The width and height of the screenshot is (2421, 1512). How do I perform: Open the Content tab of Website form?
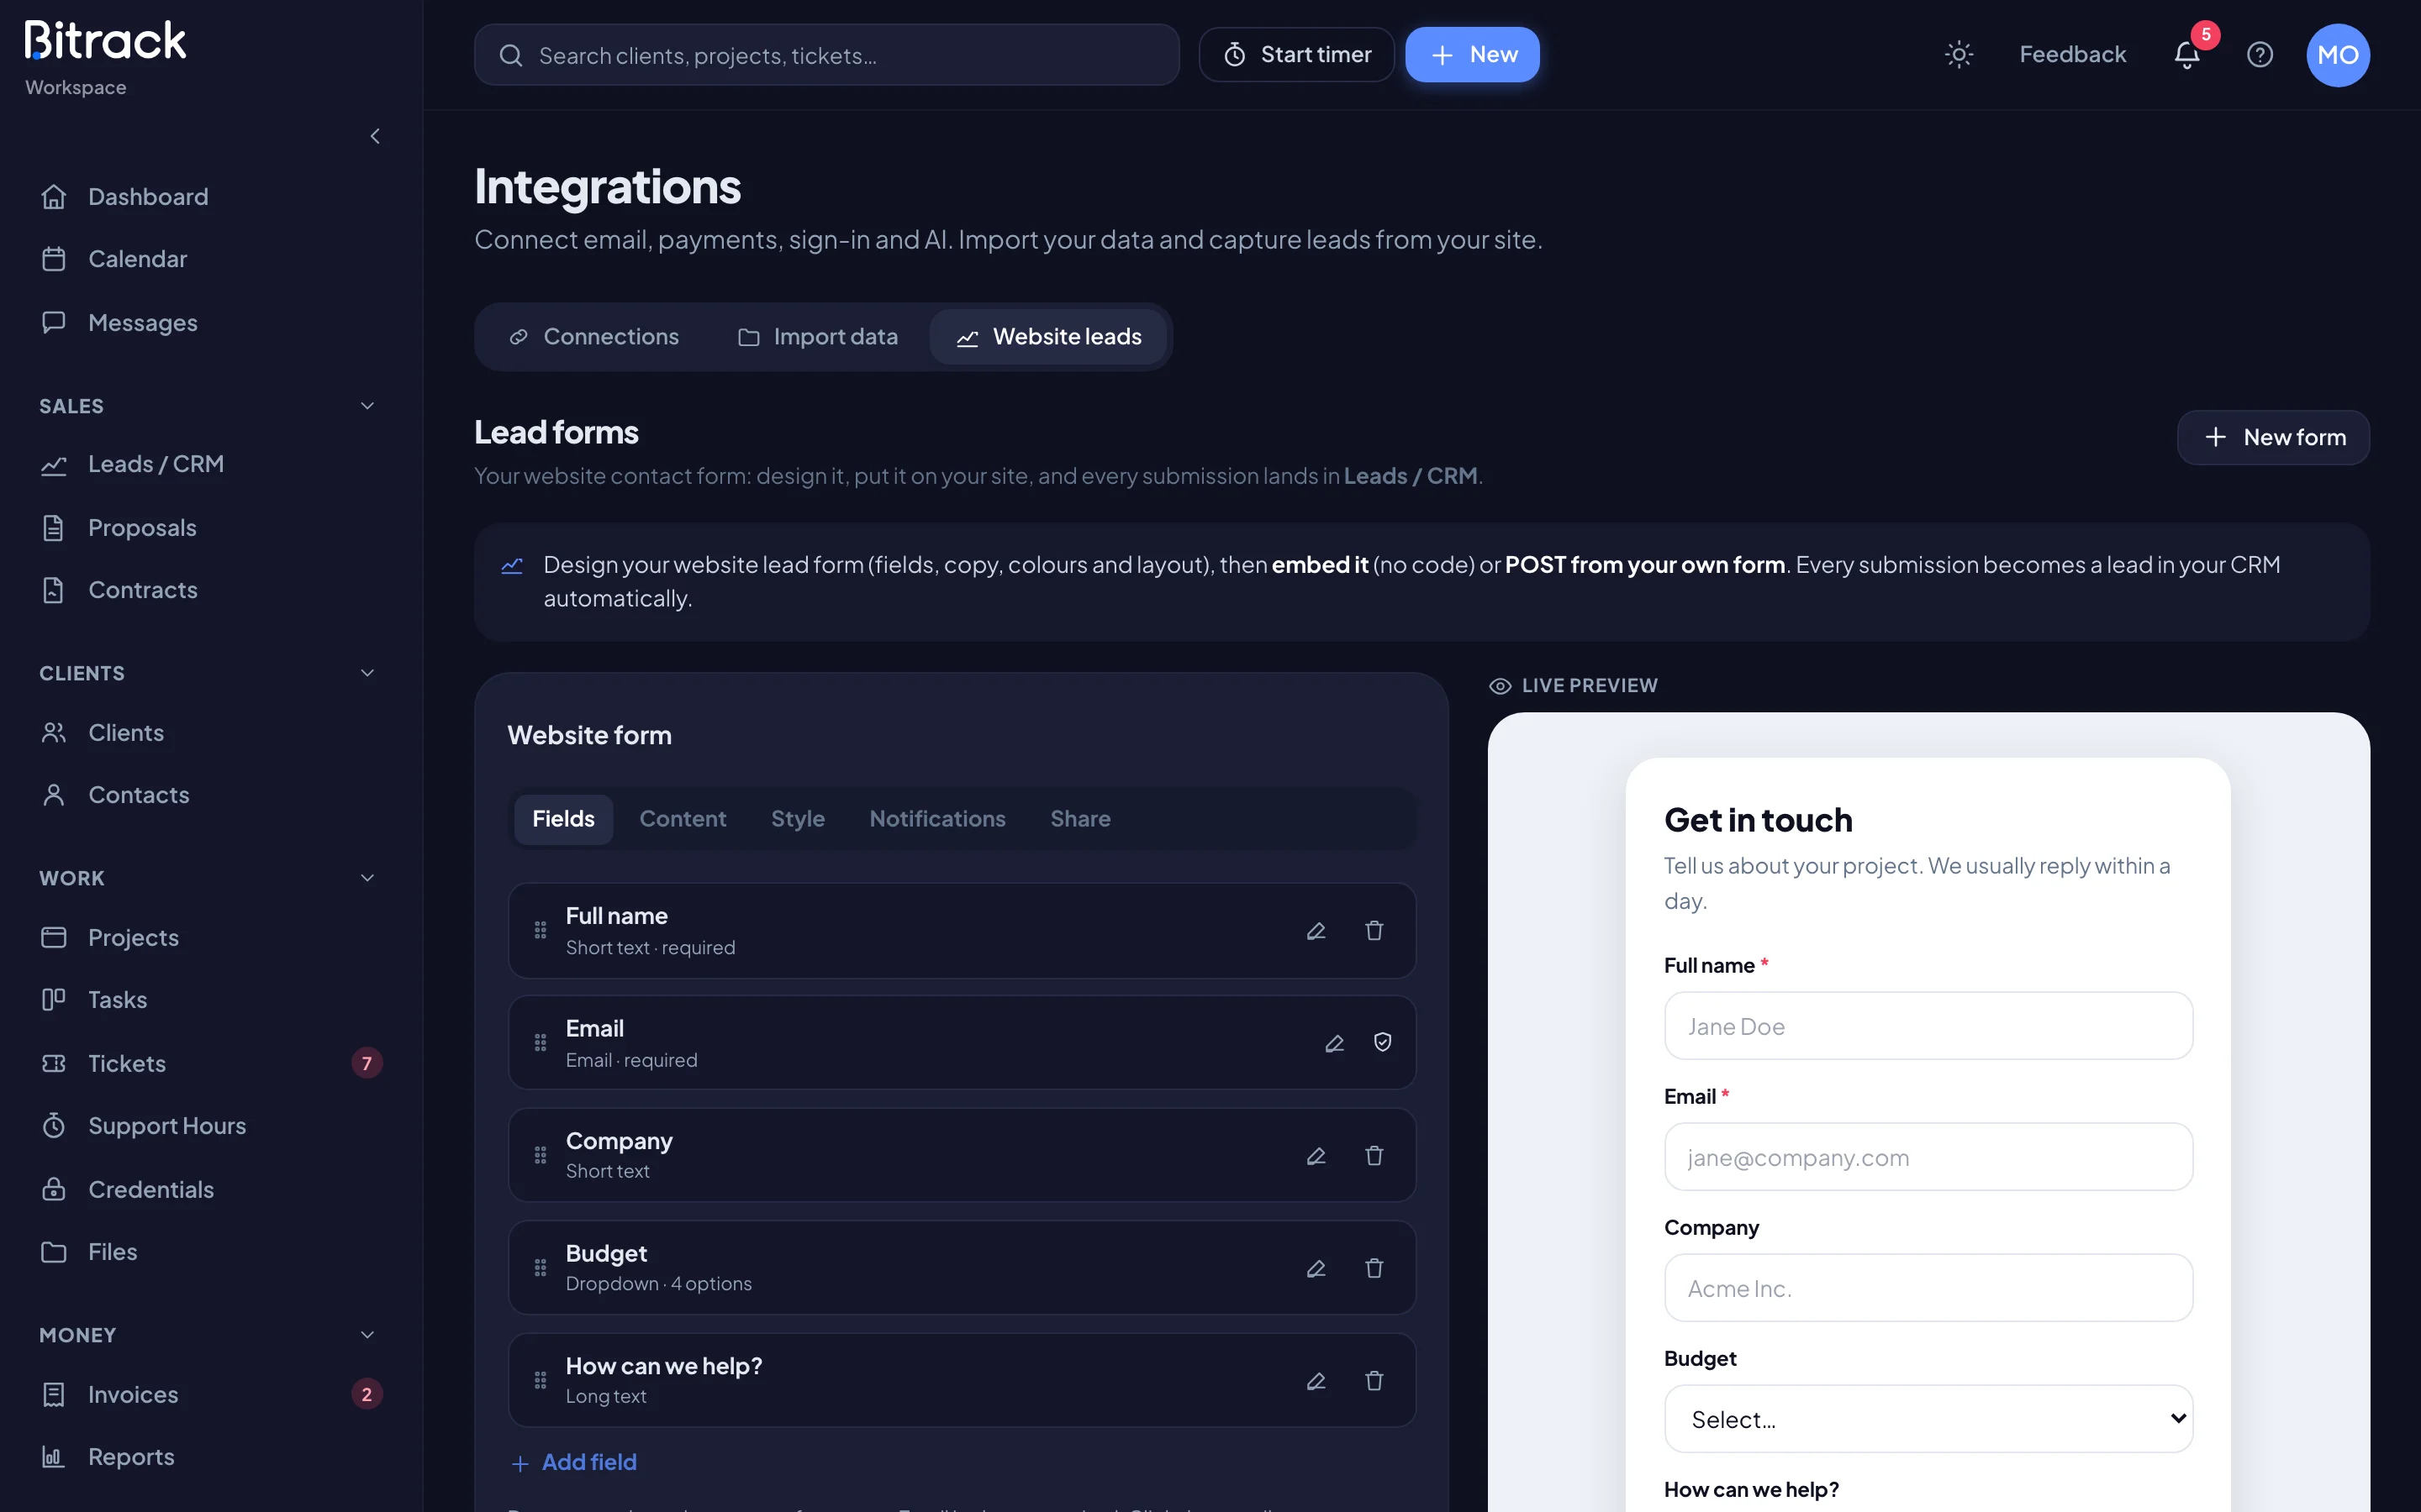(x=683, y=819)
